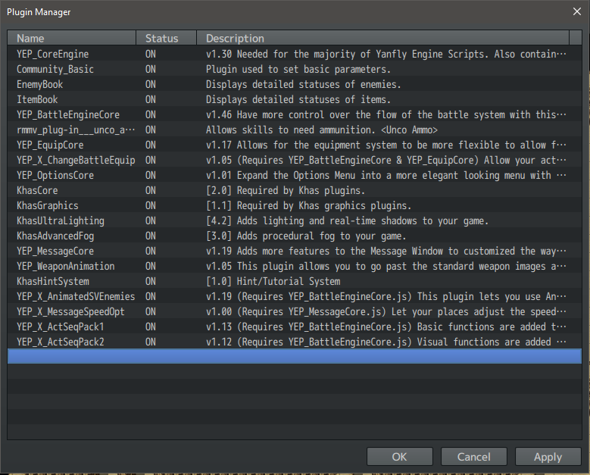Screen dimensions: 590x475
Task: Click the Apply button
Action: [548, 457]
